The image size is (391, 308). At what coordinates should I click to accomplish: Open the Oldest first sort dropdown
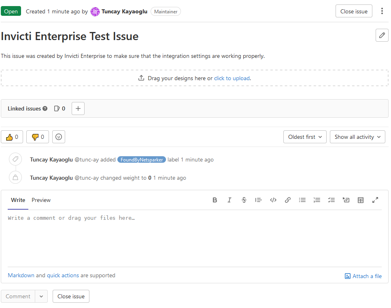pyautogui.click(x=305, y=137)
